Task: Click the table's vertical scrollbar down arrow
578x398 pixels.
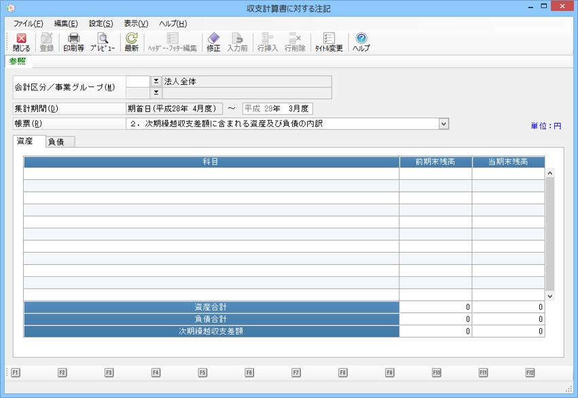Action: pyautogui.click(x=550, y=296)
